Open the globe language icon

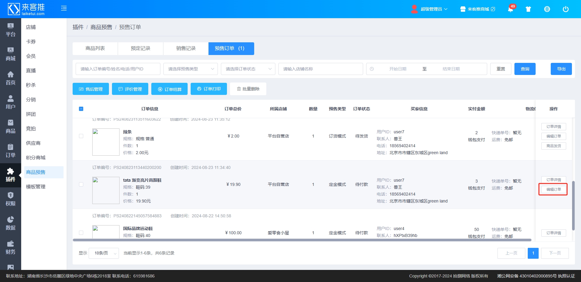click(547, 9)
